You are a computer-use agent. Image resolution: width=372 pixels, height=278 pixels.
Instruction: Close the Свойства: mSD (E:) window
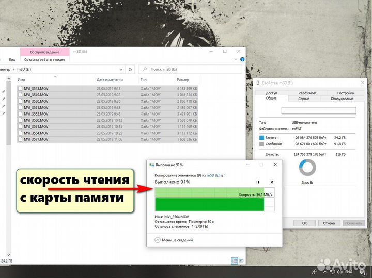[x=363, y=83]
